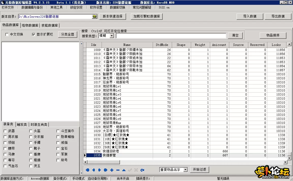The height and width of the screenshot is (181, 293).
Task: Tick the 斗笠面巾 checkbox
Action: coord(58,131)
